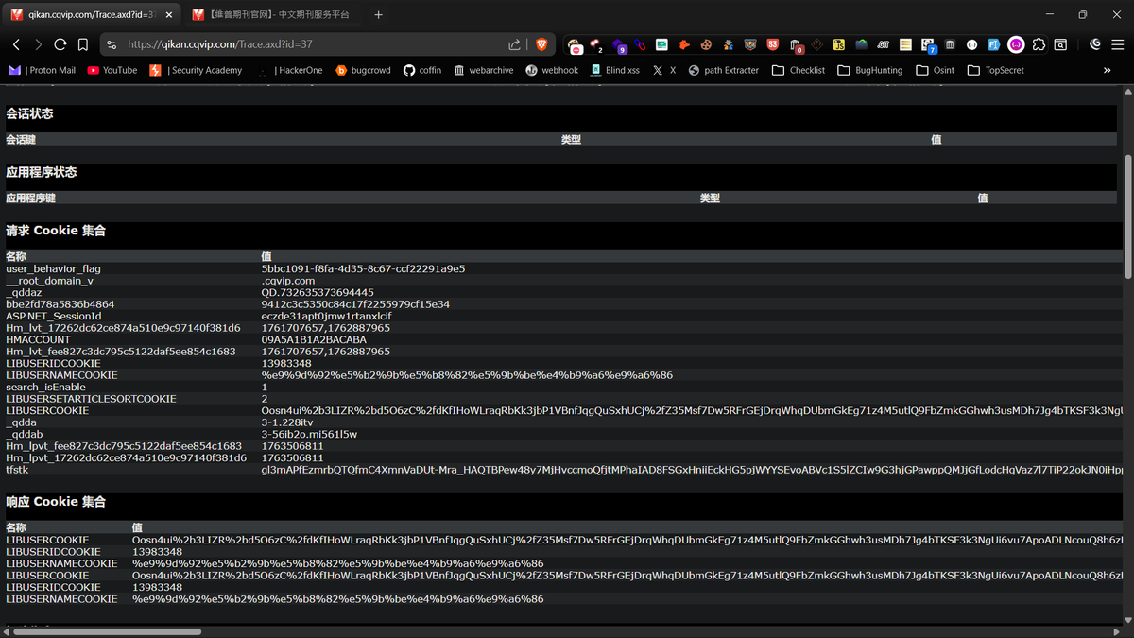
Task: Reload the Trace.axd page
Action: [60, 44]
